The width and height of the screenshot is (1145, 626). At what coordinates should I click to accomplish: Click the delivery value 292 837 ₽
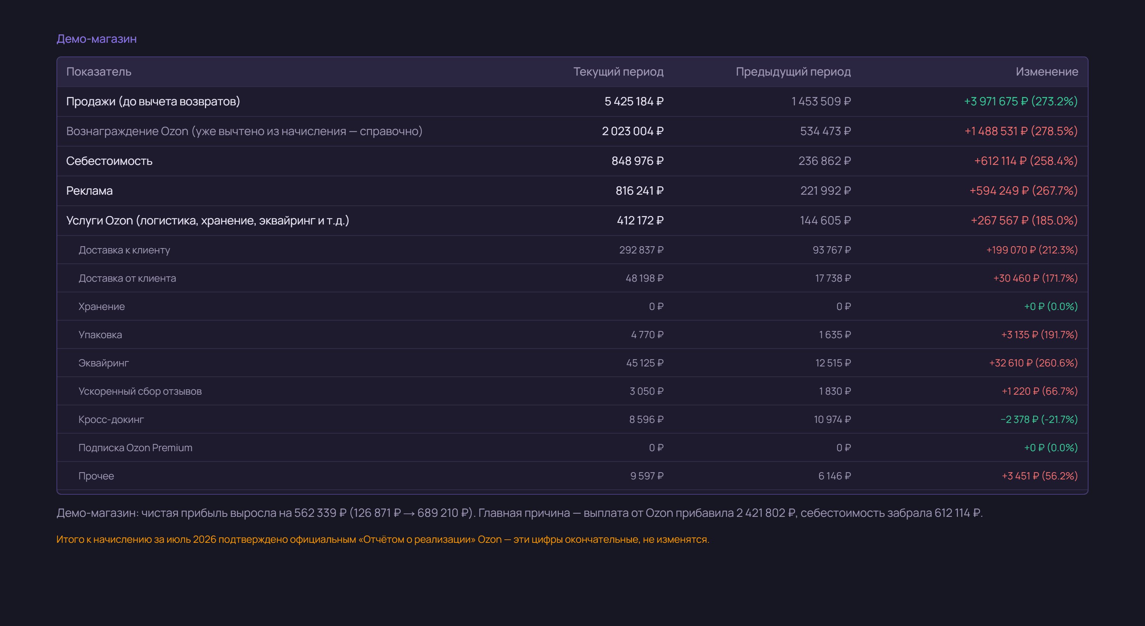(641, 250)
